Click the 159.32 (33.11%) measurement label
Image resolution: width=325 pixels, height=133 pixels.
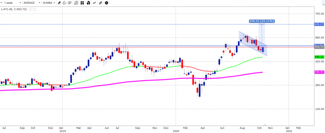(262, 21)
